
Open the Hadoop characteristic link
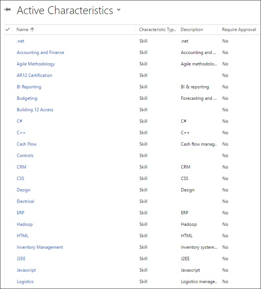25,224
